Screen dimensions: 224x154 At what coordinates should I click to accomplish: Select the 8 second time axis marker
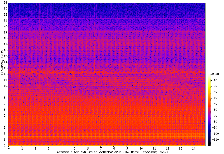pos(114,148)
